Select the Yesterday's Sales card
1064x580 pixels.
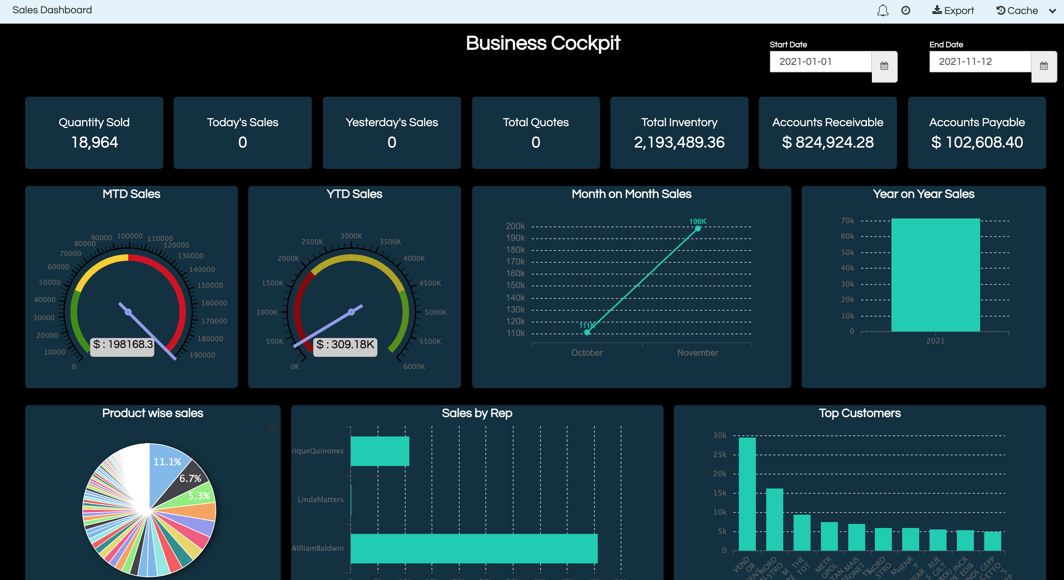tap(392, 133)
